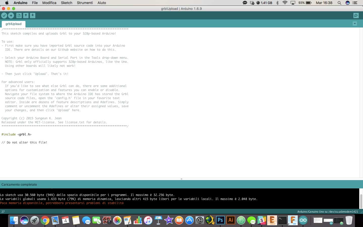This screenshot has height=227, width=363.
Task: Open Spotlight search magnifier
Action: pos(339,3)
